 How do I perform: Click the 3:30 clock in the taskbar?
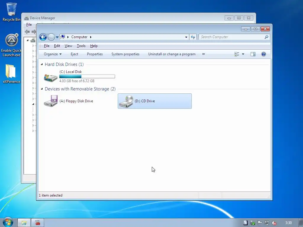coord(288,223)
